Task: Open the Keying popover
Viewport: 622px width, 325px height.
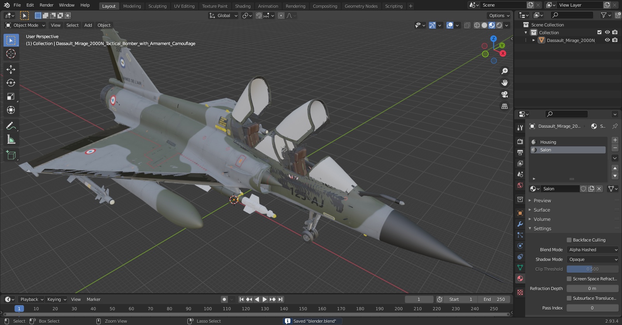Action: 56,299
